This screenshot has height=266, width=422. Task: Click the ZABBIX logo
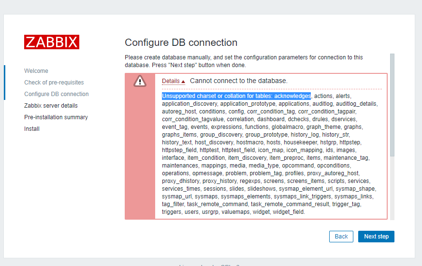[x=52, y=42]
